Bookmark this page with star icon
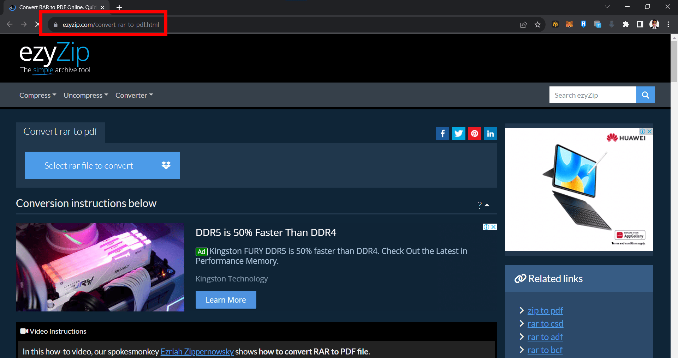678x358 pixels. (x=537, y=25)
